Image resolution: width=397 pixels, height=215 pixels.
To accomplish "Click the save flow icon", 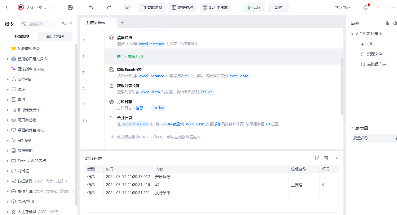I will 70,7.
